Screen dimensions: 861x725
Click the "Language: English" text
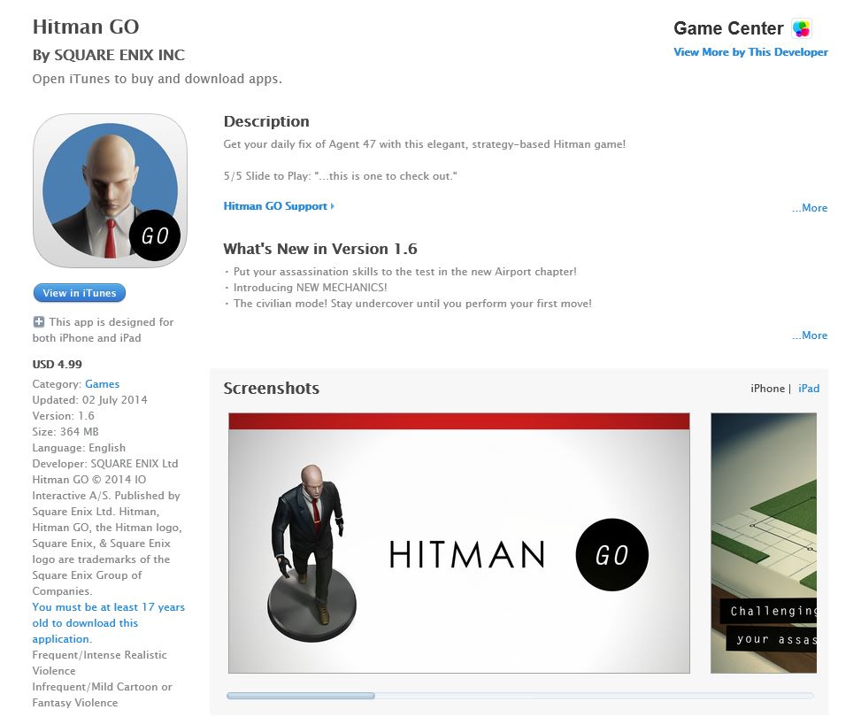(79, 448)
